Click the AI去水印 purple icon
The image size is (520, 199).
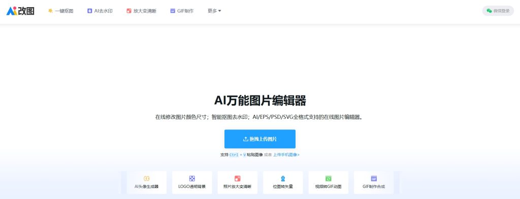[89, 11]
